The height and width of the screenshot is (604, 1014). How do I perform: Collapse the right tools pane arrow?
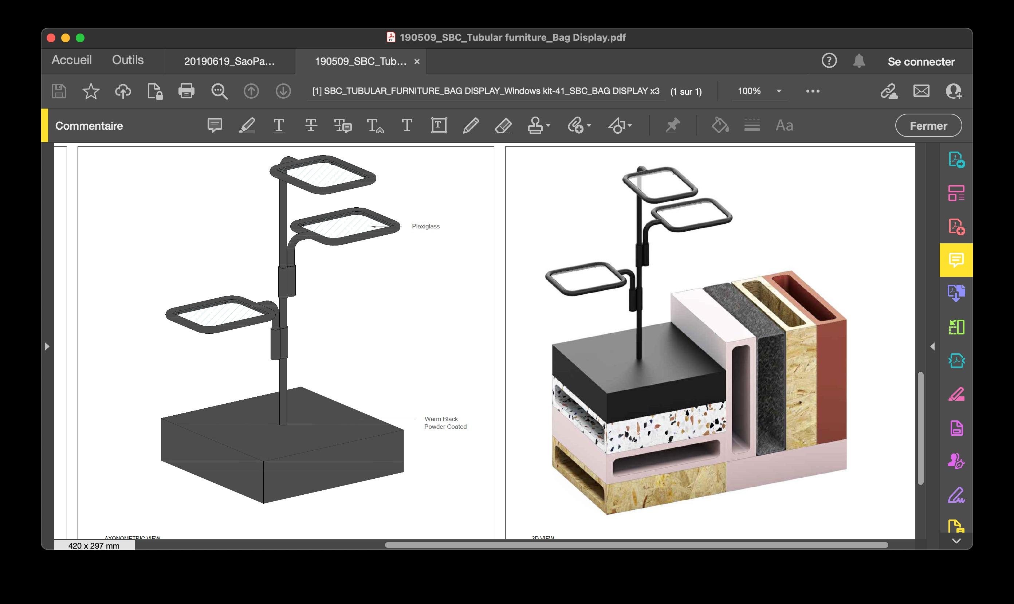coord(932,346)
